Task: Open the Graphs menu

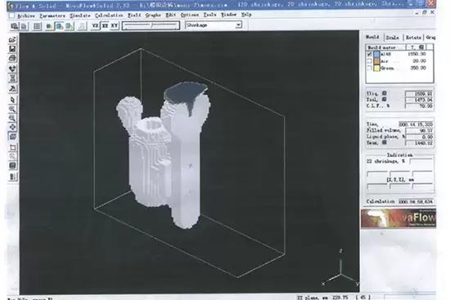Action: 153,15
